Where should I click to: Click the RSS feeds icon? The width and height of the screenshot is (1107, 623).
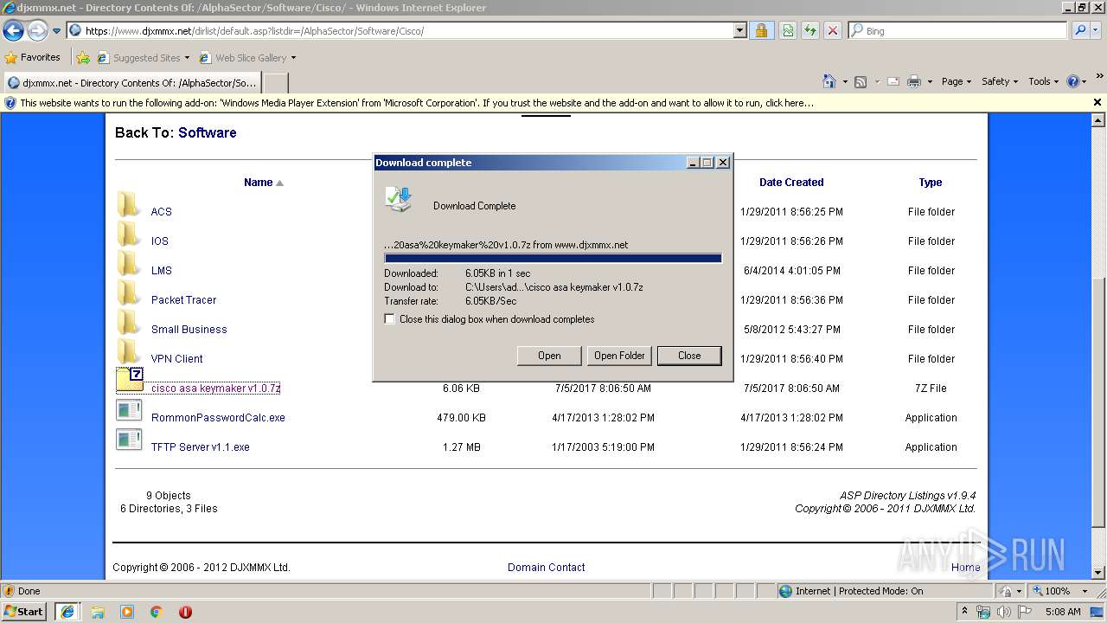click(x=861, y=81)
